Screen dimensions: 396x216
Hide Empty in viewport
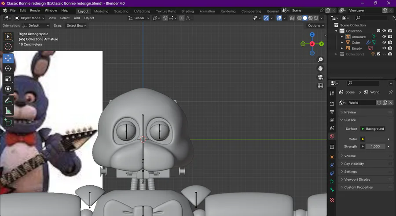[384, 48]
